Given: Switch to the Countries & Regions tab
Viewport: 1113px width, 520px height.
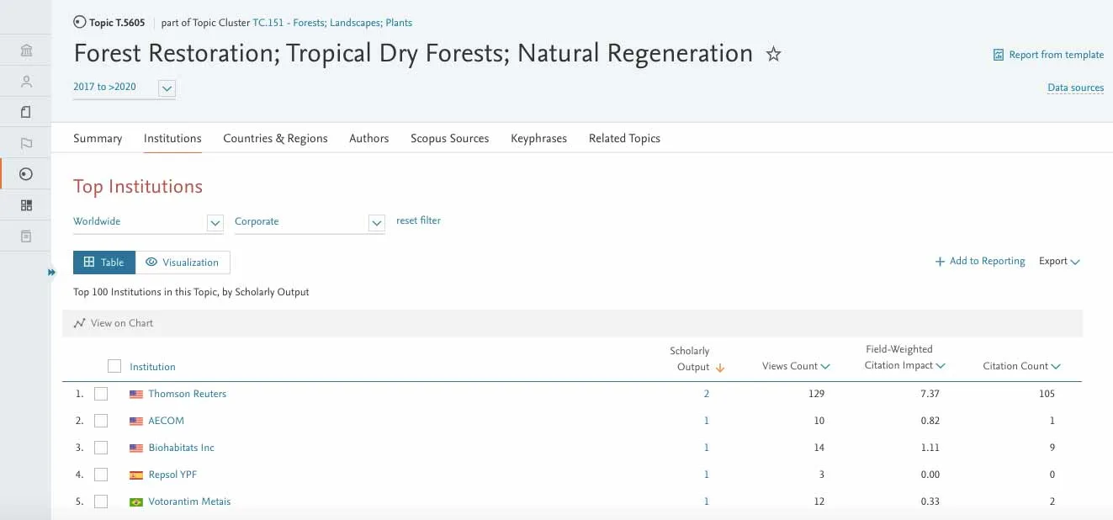Looking at the screenshot, I should 275,138.
